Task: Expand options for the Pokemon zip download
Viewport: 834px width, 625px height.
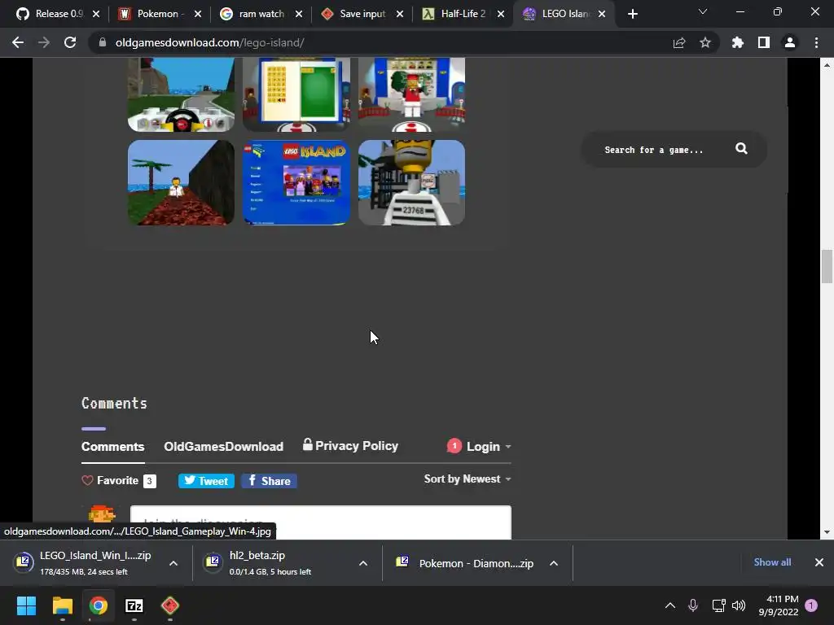Action: [554, 563]
